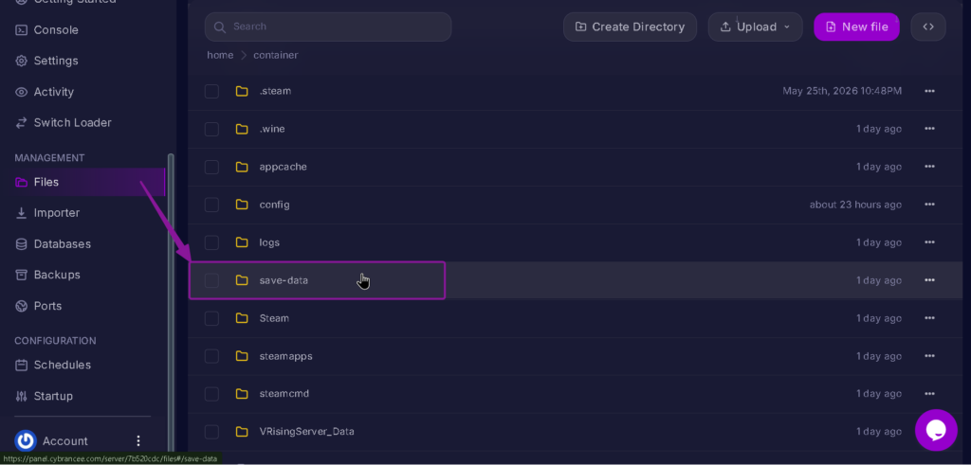Click the about 23 hours ago timestamp

tap(855, 205)
